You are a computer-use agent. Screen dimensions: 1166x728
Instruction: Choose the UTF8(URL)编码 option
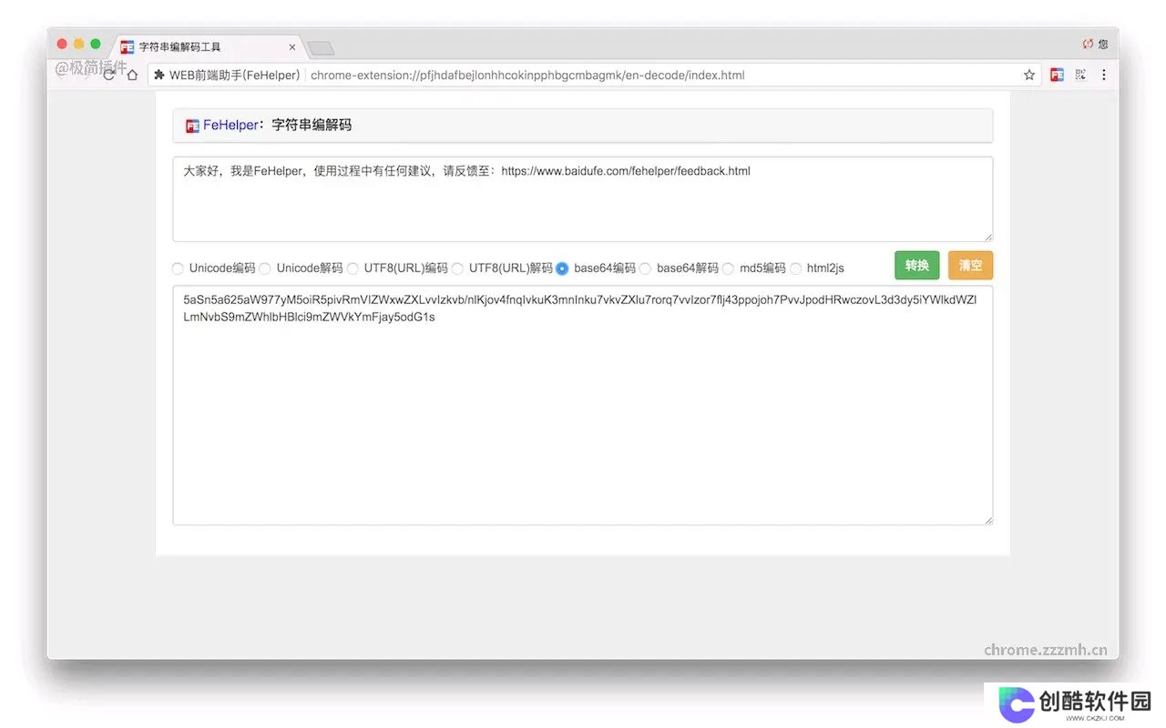tap(353, 268)
